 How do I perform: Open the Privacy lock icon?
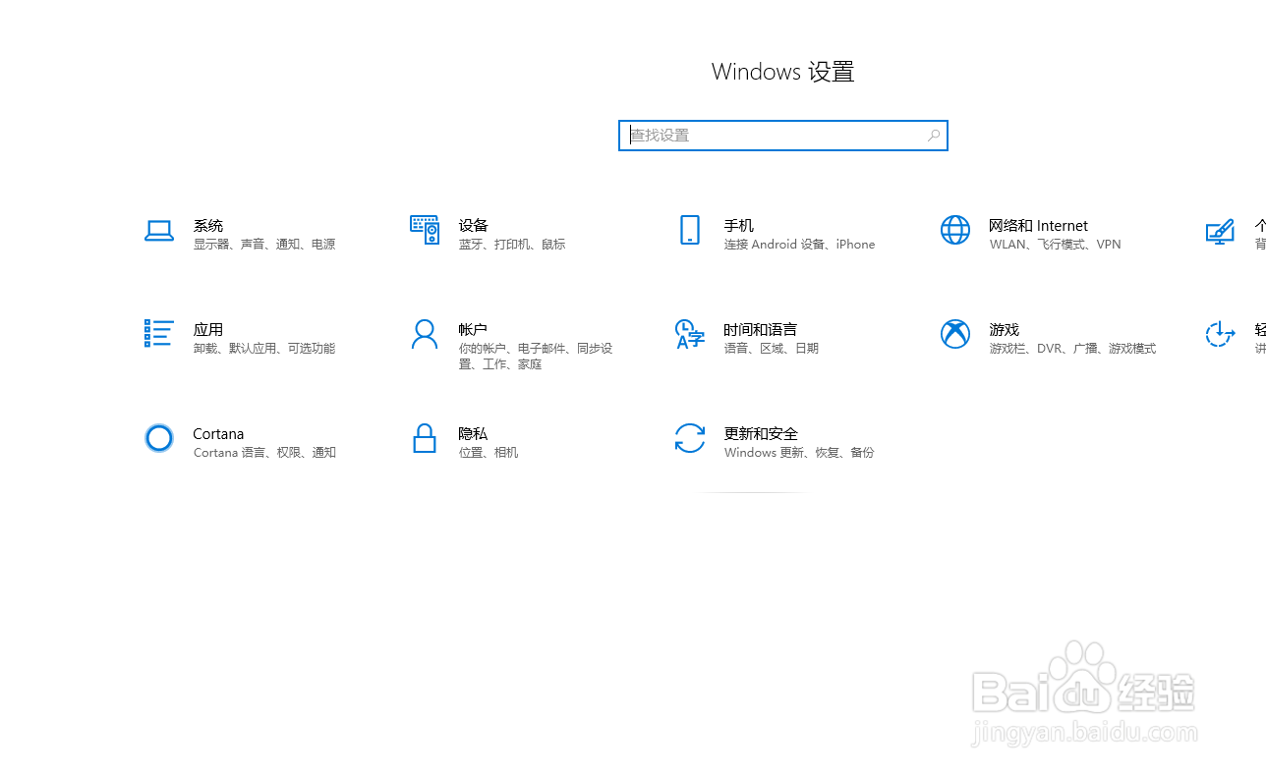425,438
